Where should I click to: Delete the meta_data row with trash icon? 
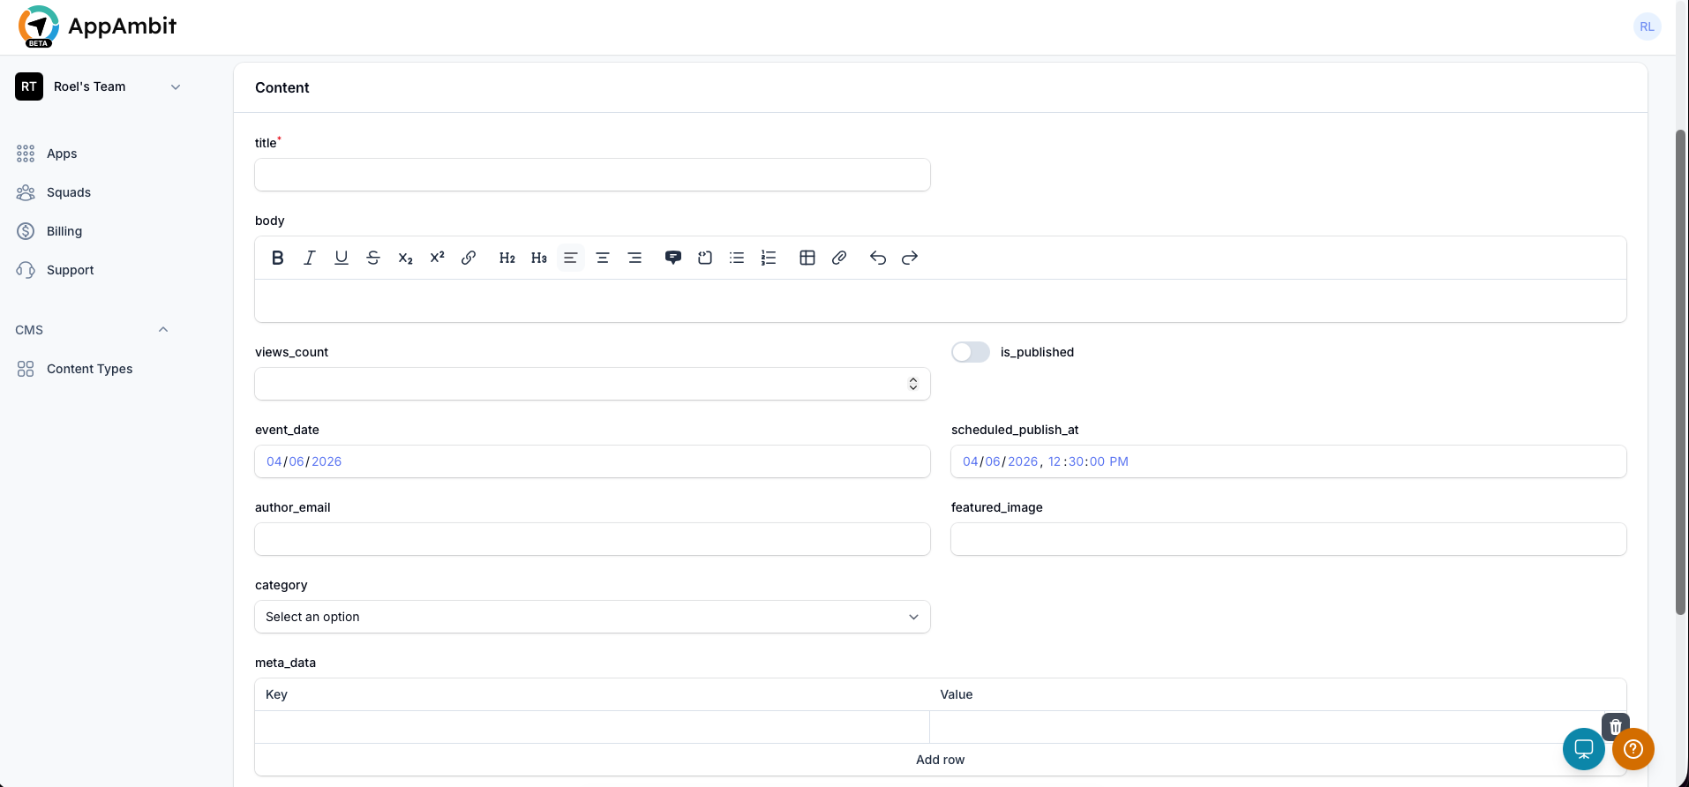1616,726
